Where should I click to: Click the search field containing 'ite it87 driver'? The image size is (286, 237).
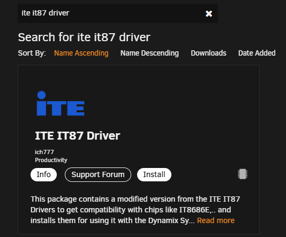[118, 13]
